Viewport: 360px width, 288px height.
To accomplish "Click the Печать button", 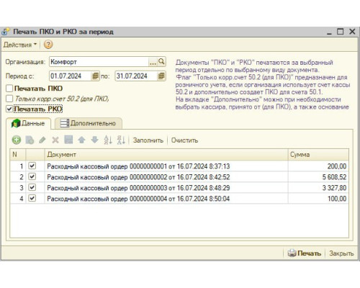I will (x=305, y=253).
